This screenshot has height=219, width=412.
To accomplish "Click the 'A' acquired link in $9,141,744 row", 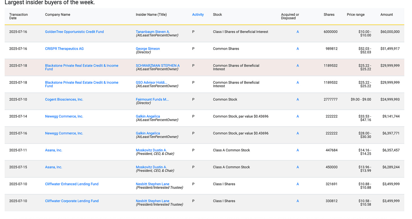I will [x=298, y=117].
